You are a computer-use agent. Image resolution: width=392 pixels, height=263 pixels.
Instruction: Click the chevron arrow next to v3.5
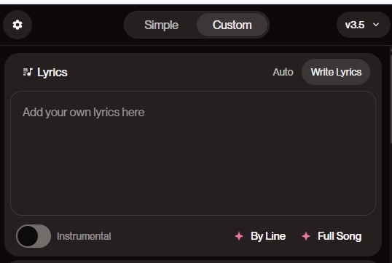pyautogui.click(x=376, y=25)
